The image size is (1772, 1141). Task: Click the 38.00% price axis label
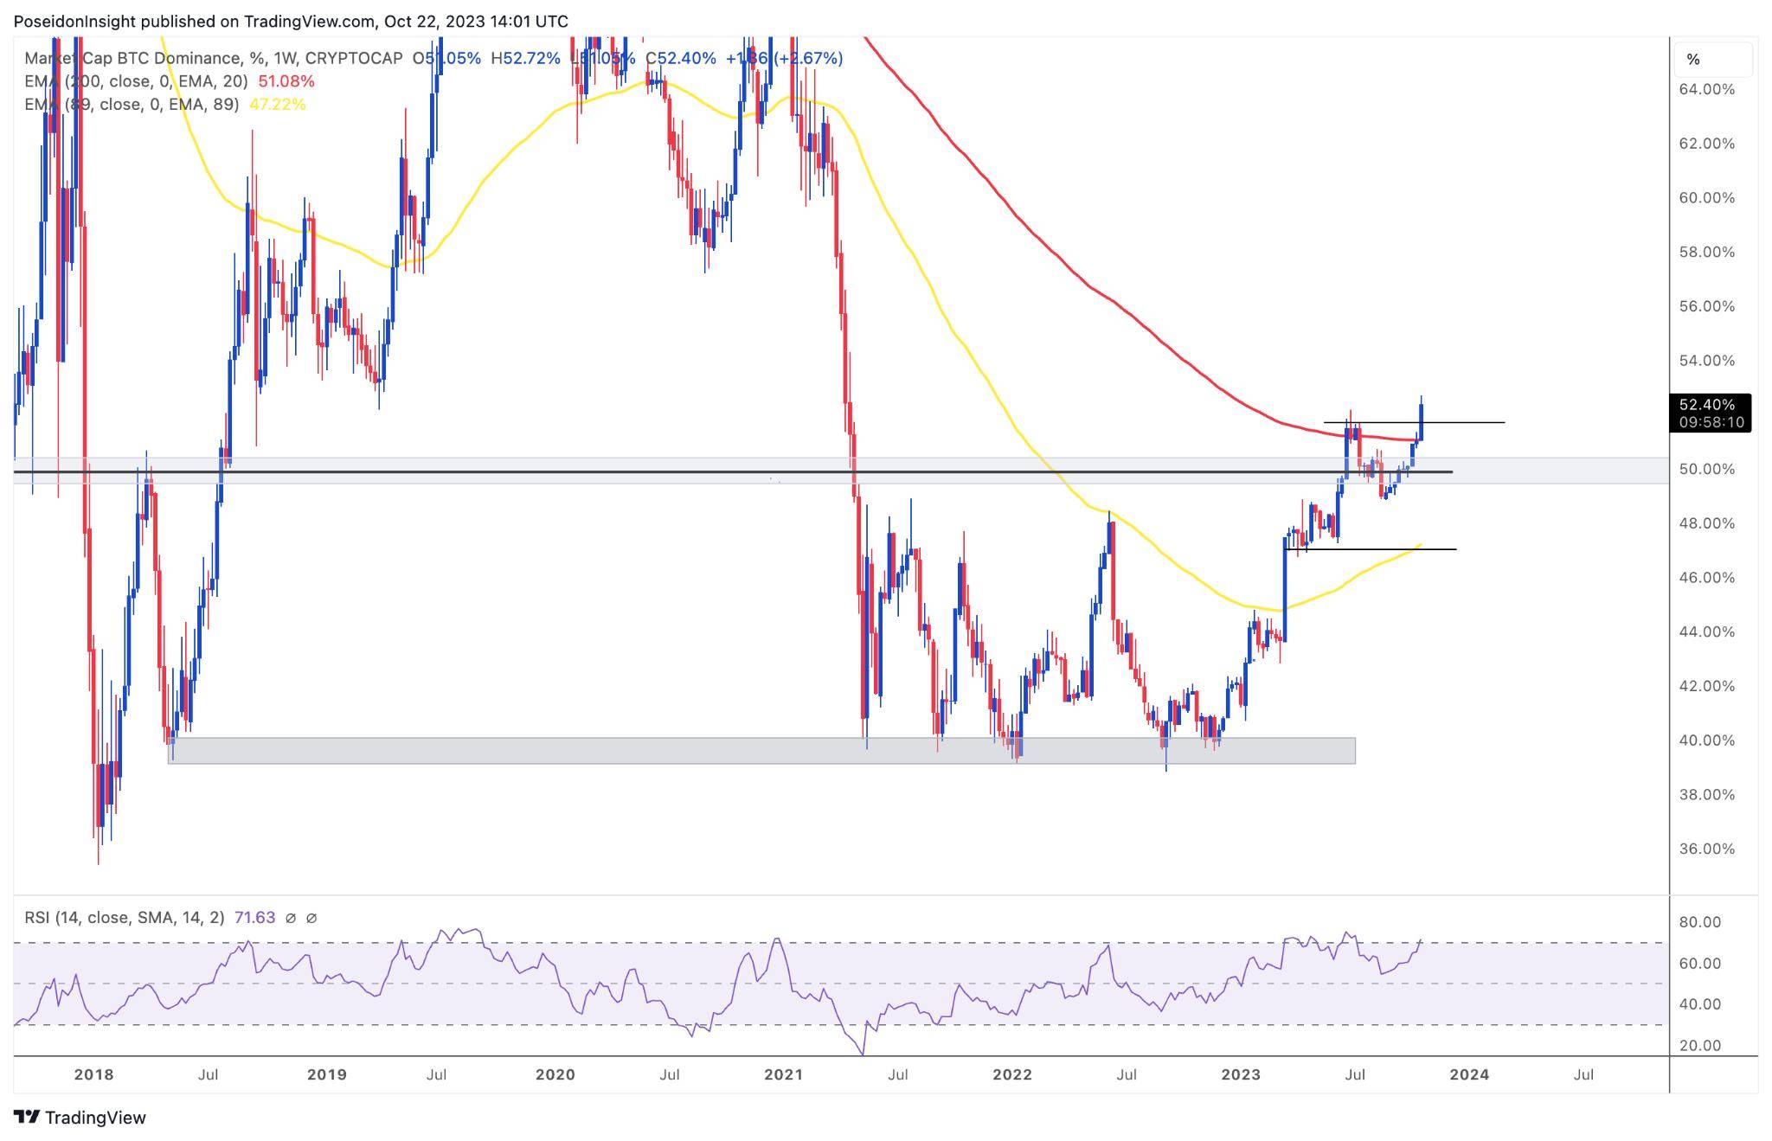click(1706, 794)
